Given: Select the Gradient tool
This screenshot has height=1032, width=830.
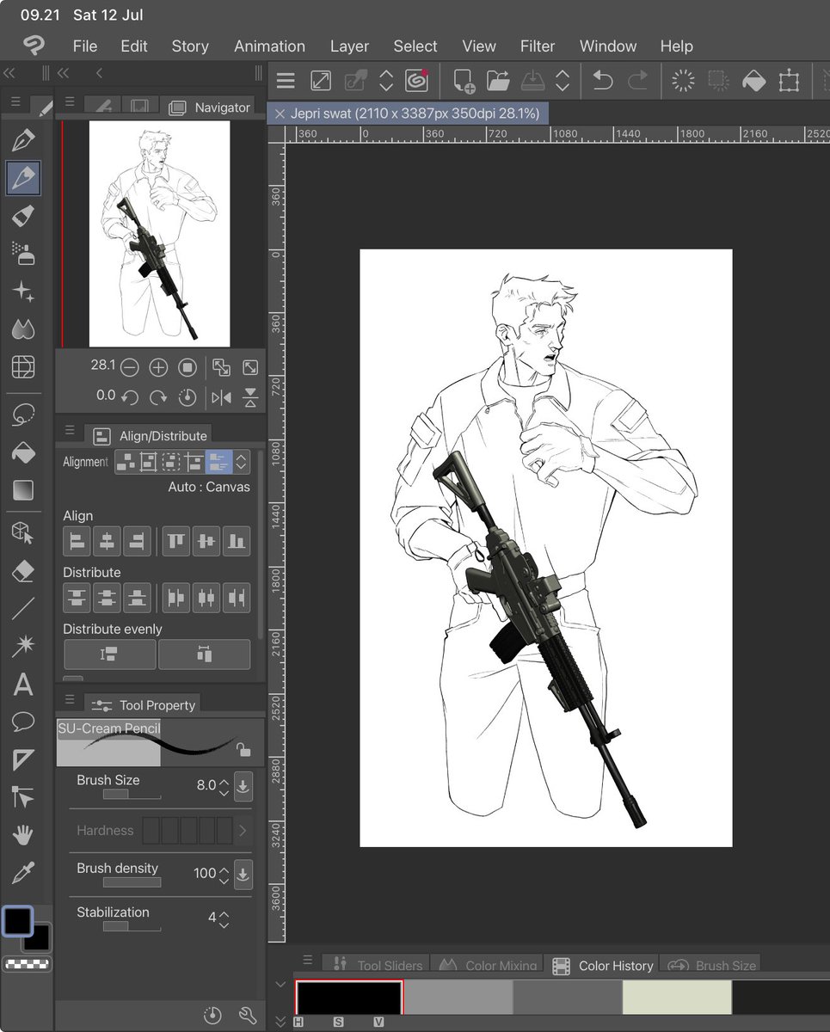Looking at the screenshot, I should tap(23, 490).
